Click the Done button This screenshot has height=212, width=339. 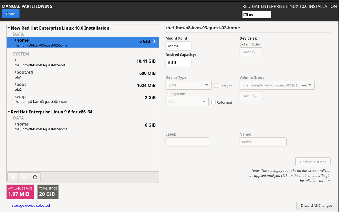point(11,14)
